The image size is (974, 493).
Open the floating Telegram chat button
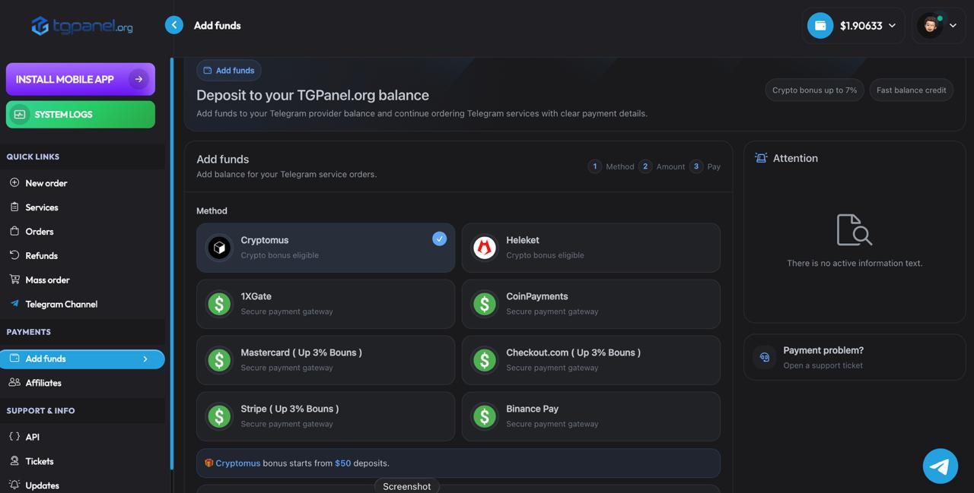point(941,466)
